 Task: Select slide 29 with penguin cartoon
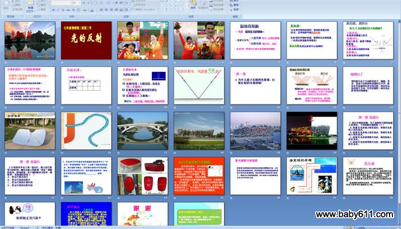click(x=30, y=214)
